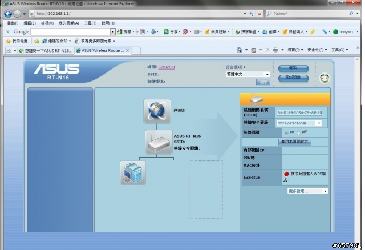Go back with the browser back arrow
365x250 pixels.
[8, 14]
